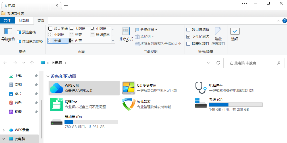287x143 pixels.
Task: Open the 文件 menu tab
Action: pos(7,20)
